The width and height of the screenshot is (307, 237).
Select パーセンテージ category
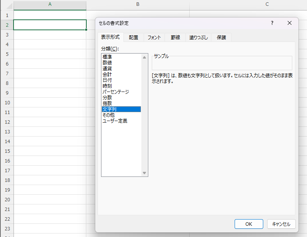click(x=122, y=92)
